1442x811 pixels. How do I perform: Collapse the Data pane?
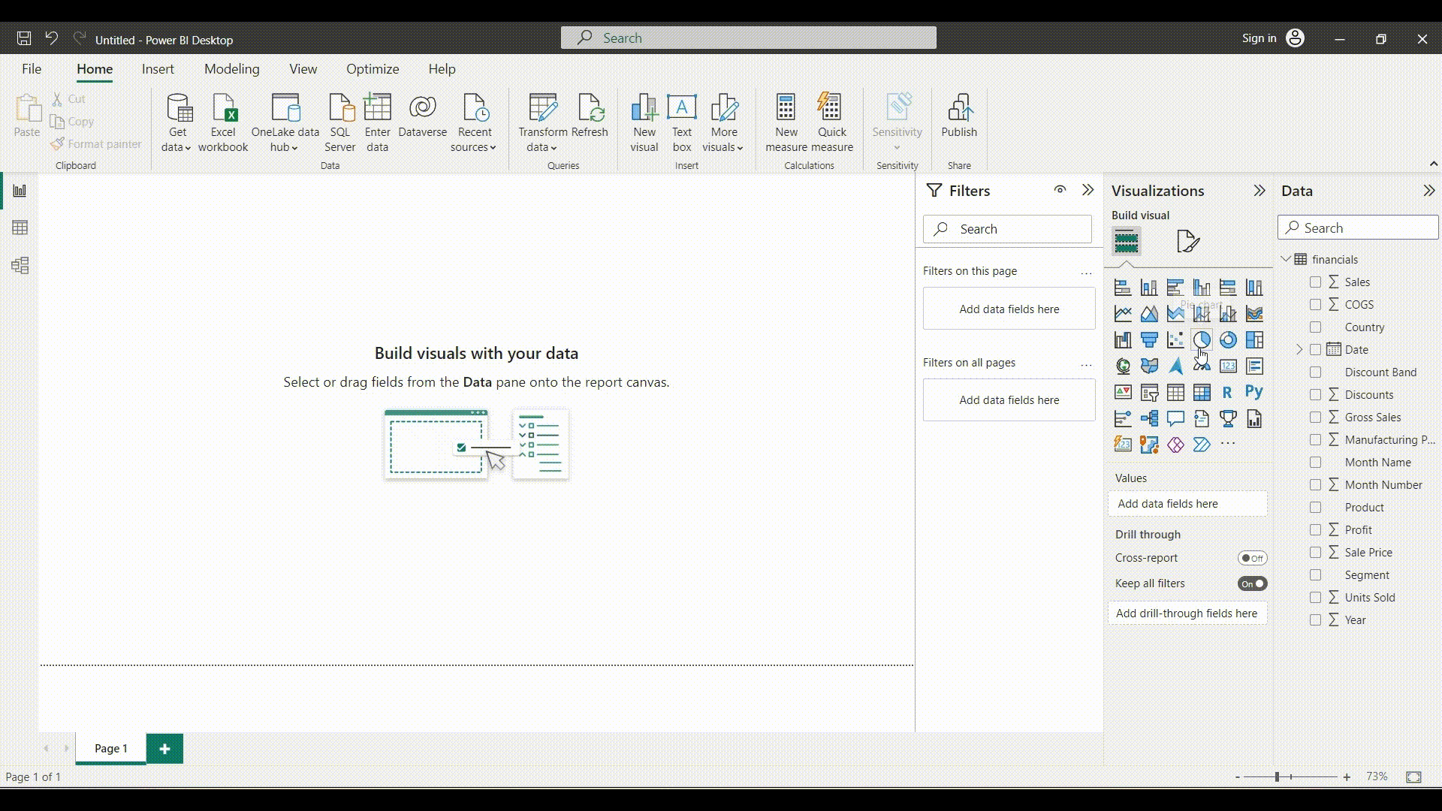1428,191
